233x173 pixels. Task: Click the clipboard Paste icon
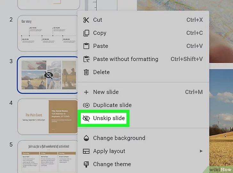click(x=86, y=46)
